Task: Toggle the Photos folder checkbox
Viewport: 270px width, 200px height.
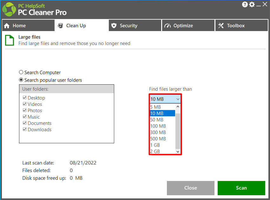Action: 25,110
